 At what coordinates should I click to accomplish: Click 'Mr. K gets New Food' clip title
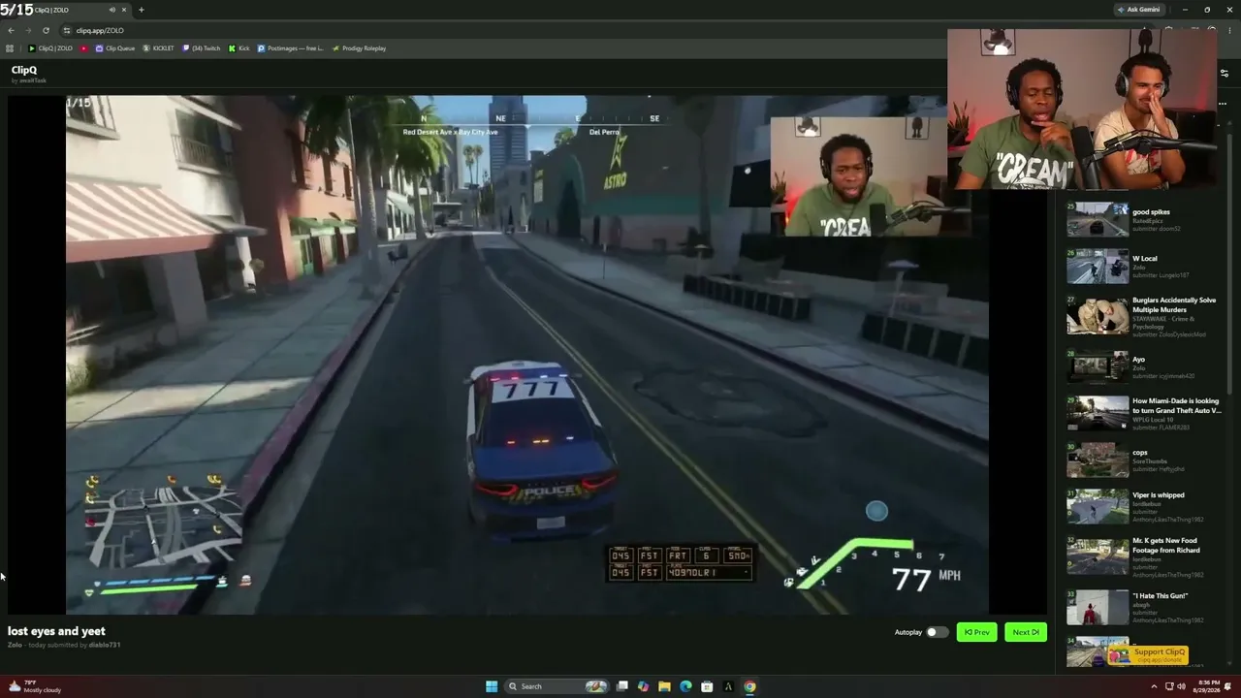(x=1166, y=545)
